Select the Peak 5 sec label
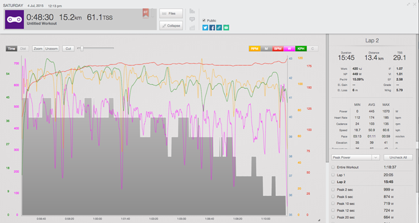 (345, 197)
